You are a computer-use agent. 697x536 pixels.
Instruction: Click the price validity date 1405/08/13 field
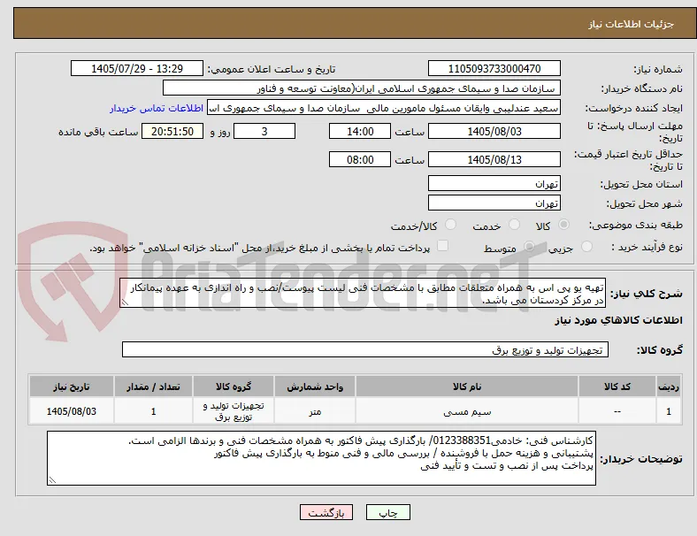[494, 159]
